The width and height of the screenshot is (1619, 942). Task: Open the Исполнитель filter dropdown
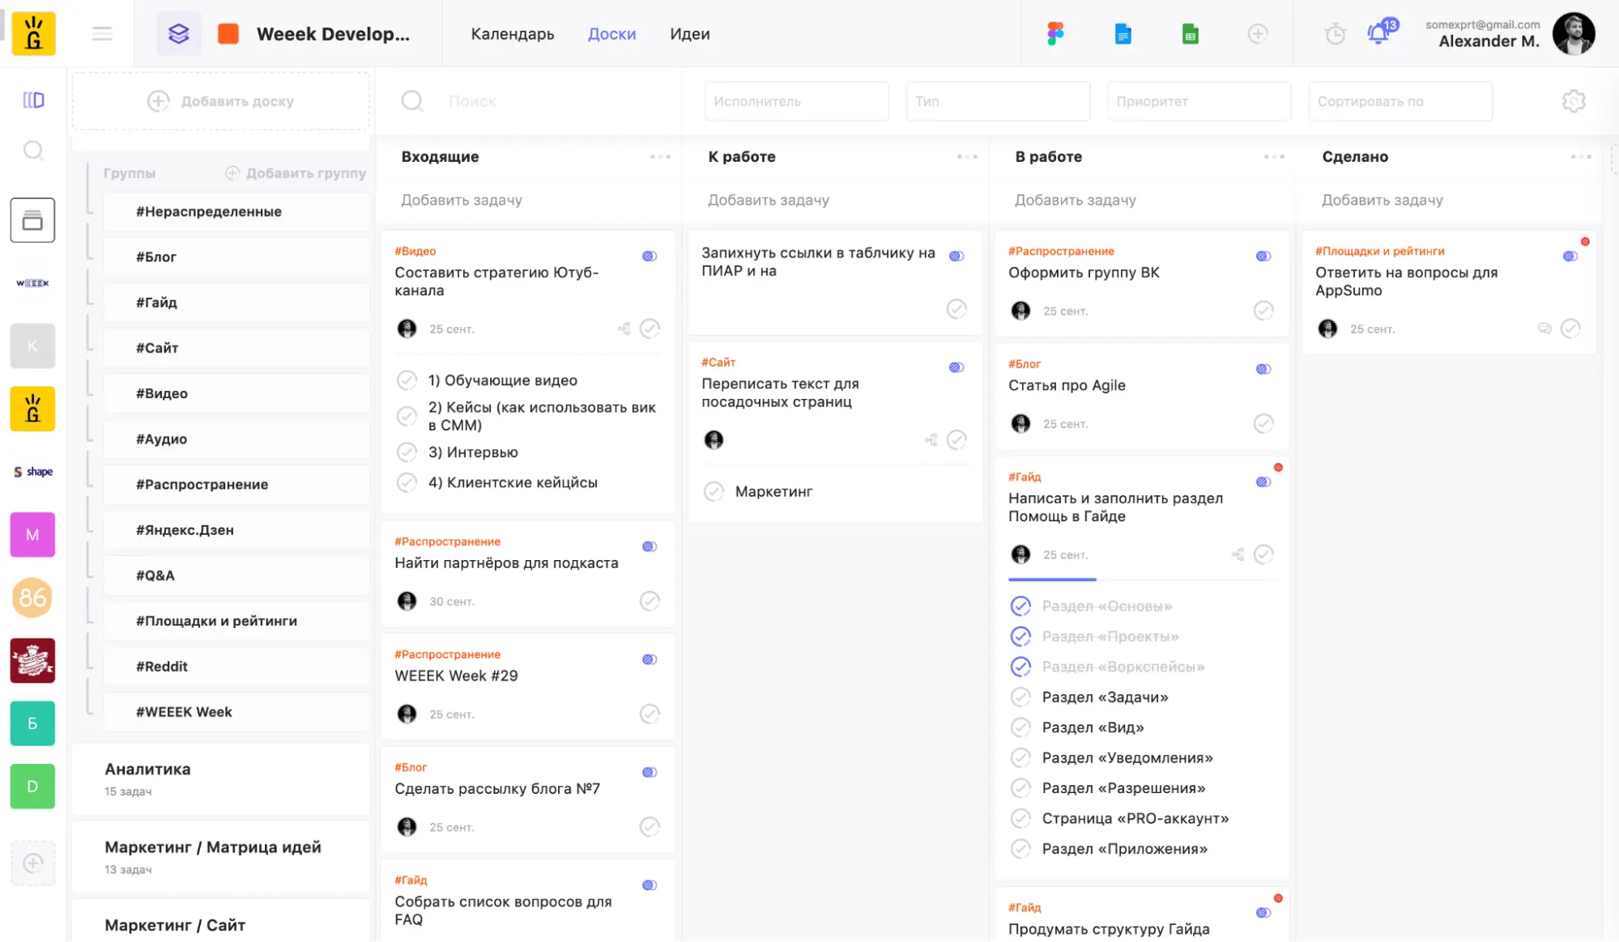tap(796, 101)
